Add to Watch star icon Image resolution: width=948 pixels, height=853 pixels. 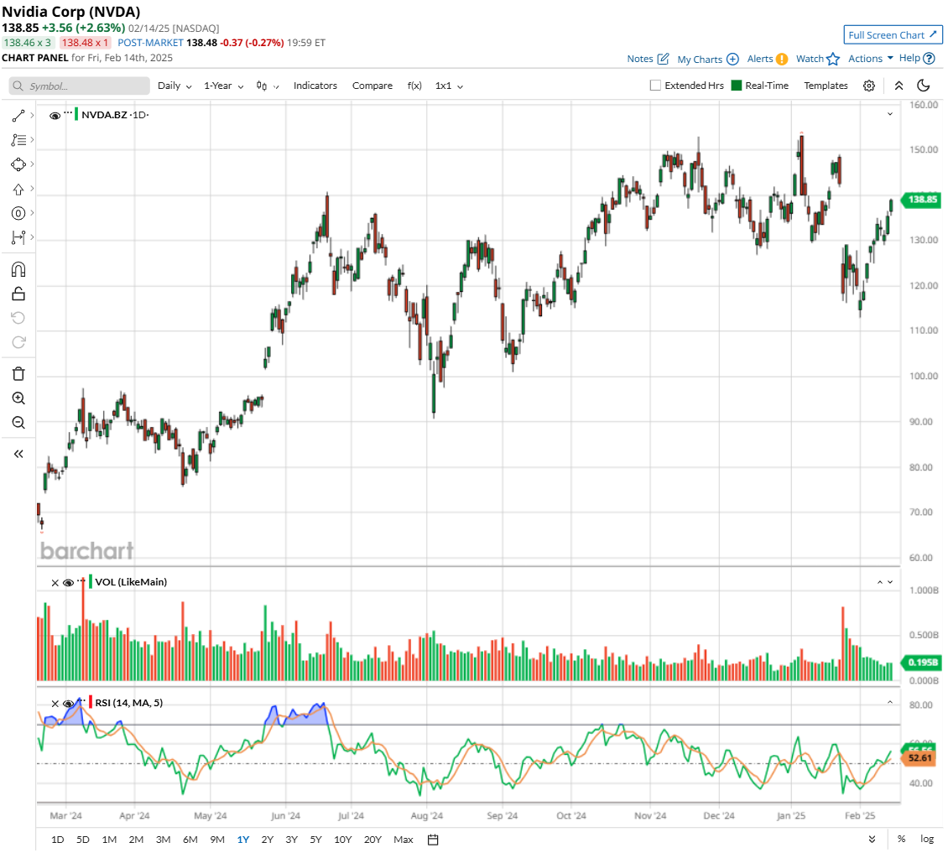[x=833, y=59]
